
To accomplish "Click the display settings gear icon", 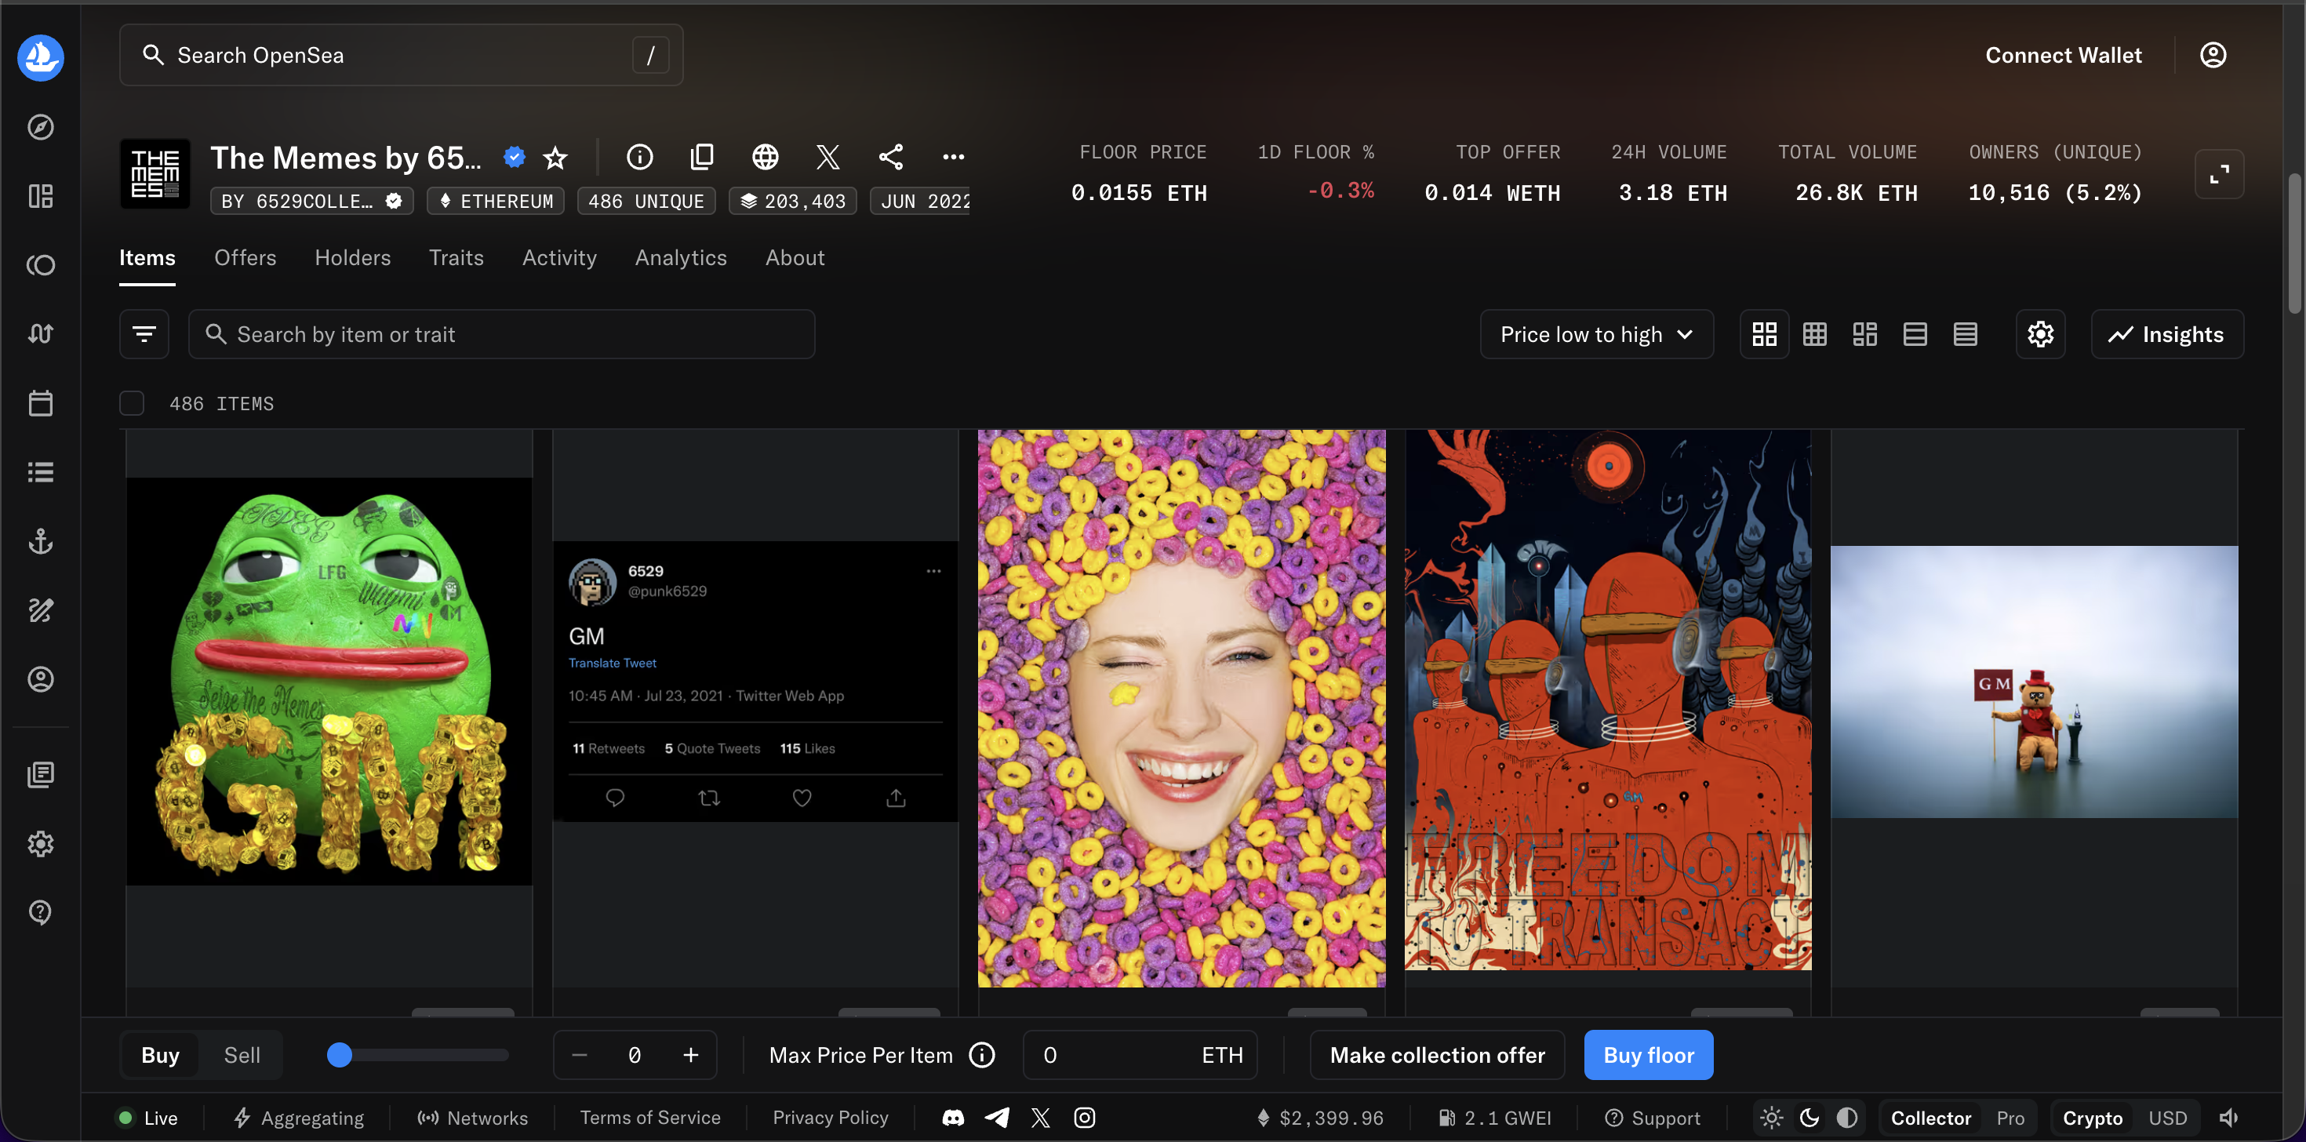I will click(x=2039, y=335).
